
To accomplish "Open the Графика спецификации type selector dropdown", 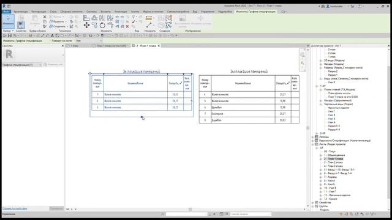I will pos(22,65).
